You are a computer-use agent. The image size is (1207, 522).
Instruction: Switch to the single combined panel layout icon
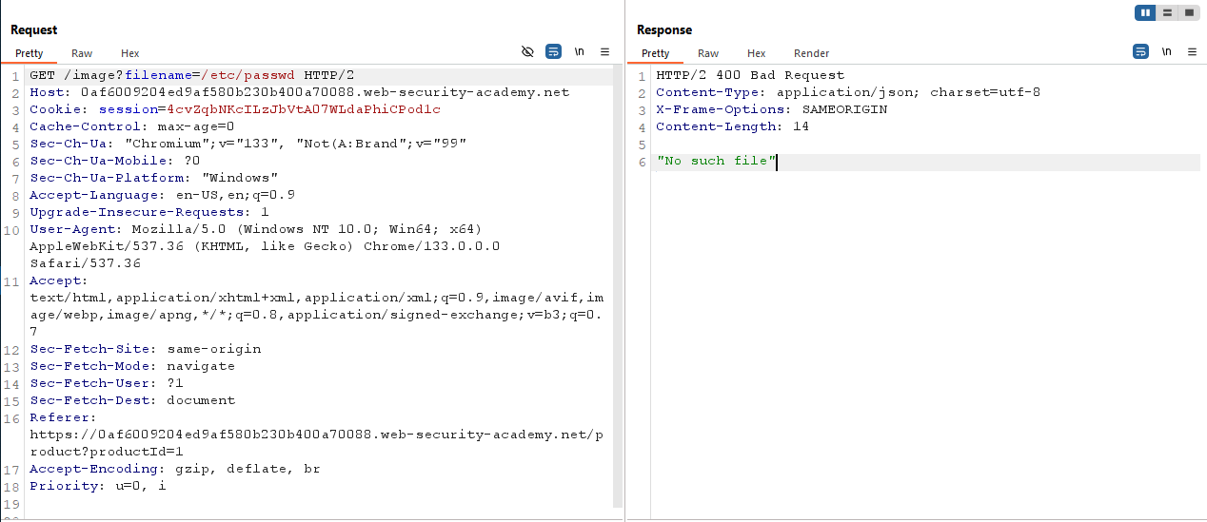[x=1190, y=12]
